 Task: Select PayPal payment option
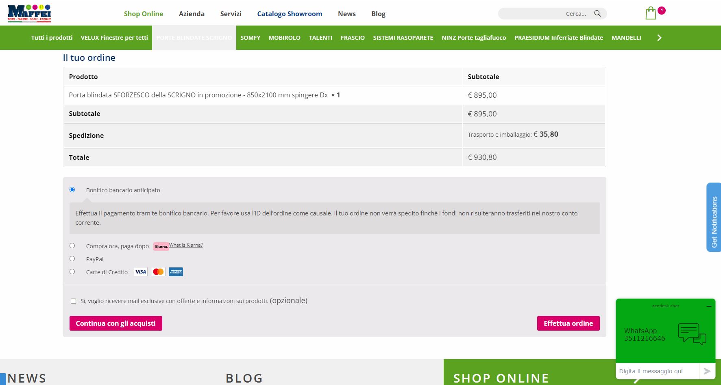[72, 258]
